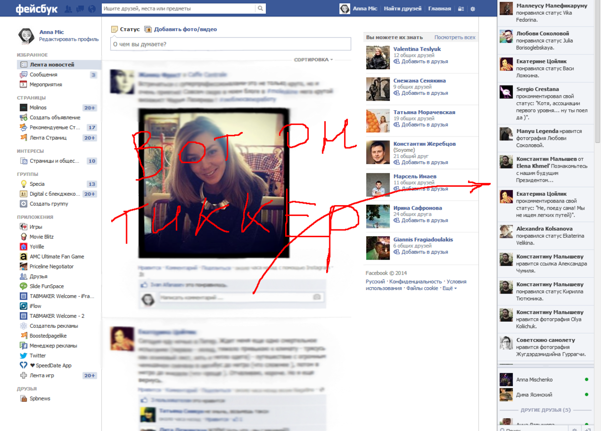Viewport: 601px width, 431px height.
Task: Open the Файлы cookie footer link
Action: (422, 288)
